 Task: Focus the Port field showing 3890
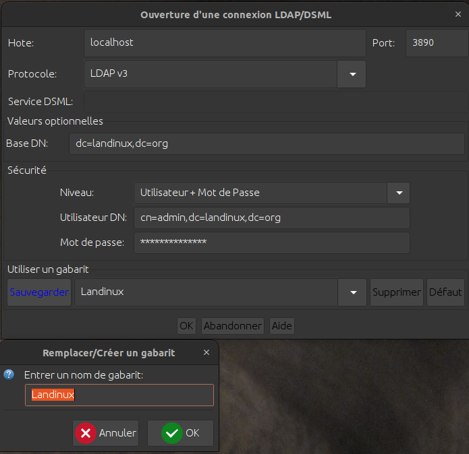point(435,42)
